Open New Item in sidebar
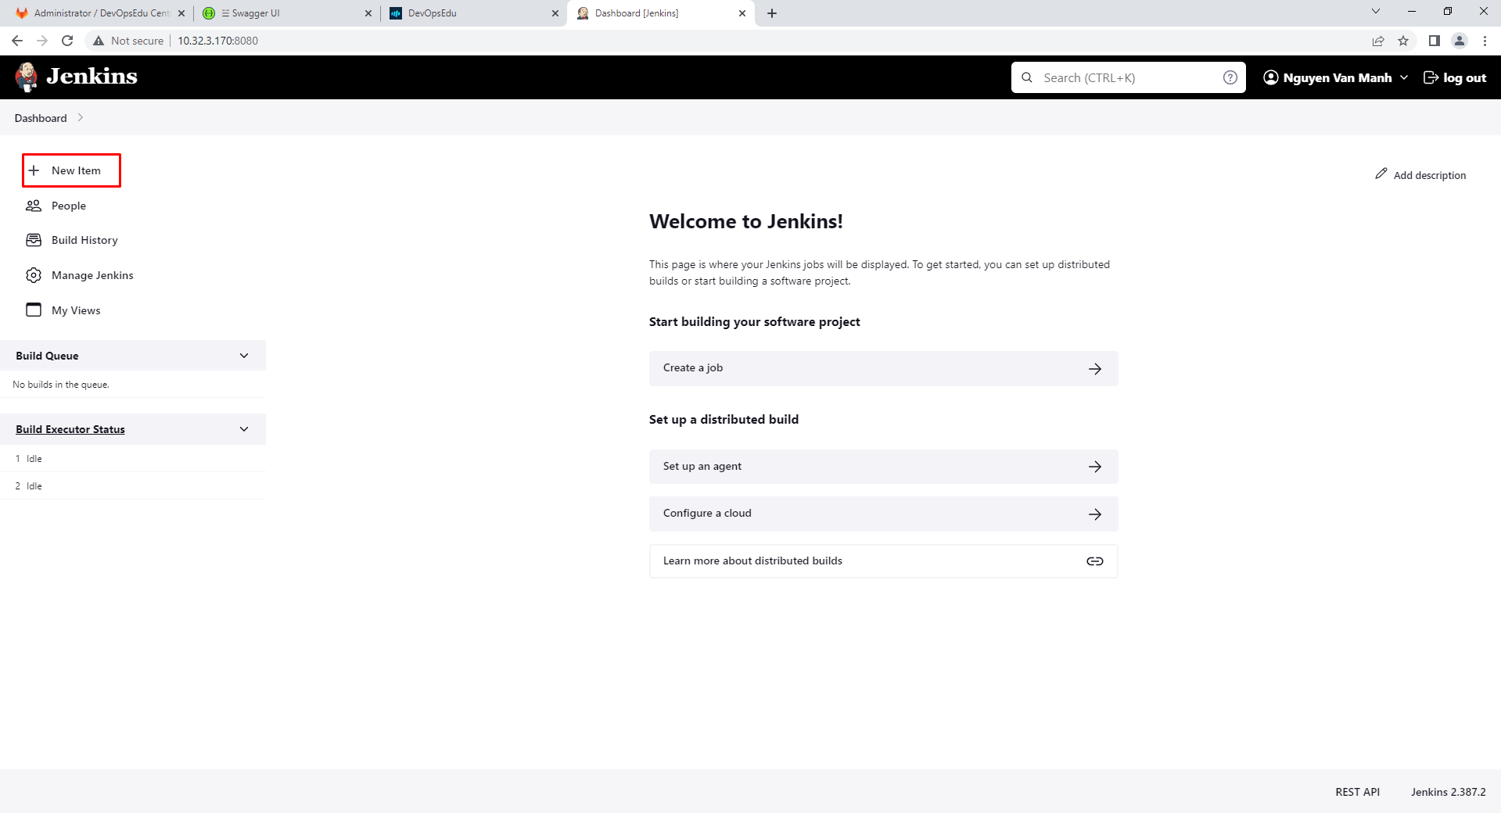 pos(71,170)
